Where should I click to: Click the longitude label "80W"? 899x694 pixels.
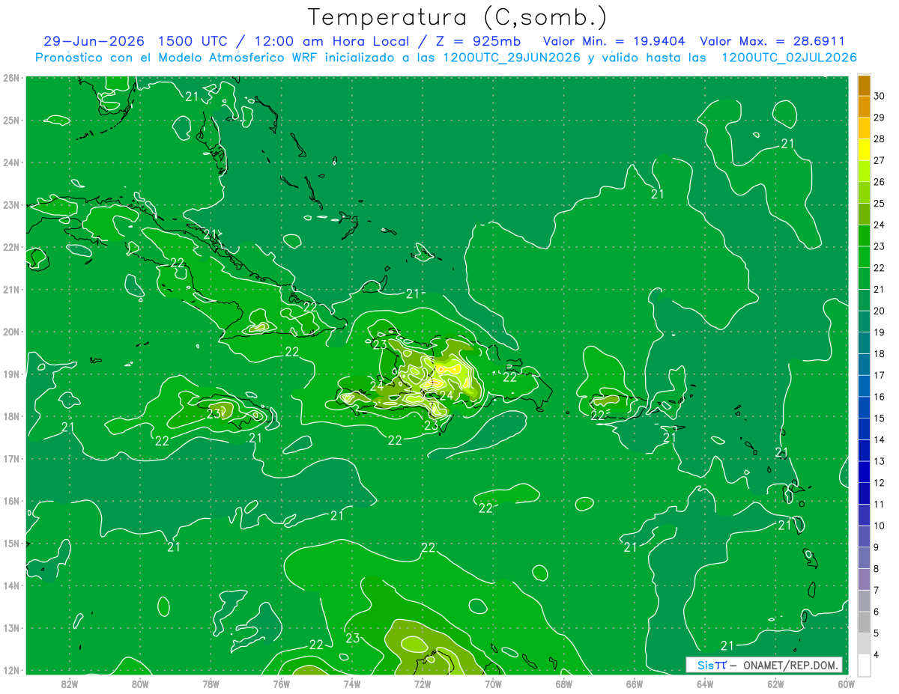click(x=140, y=684)
